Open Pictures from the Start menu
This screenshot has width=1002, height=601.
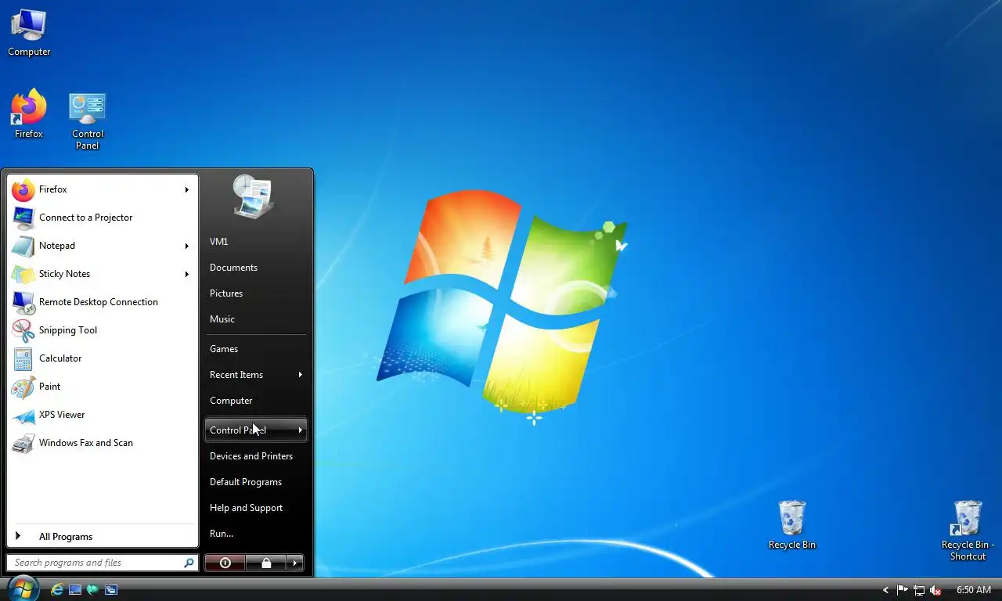coord(256,293)
